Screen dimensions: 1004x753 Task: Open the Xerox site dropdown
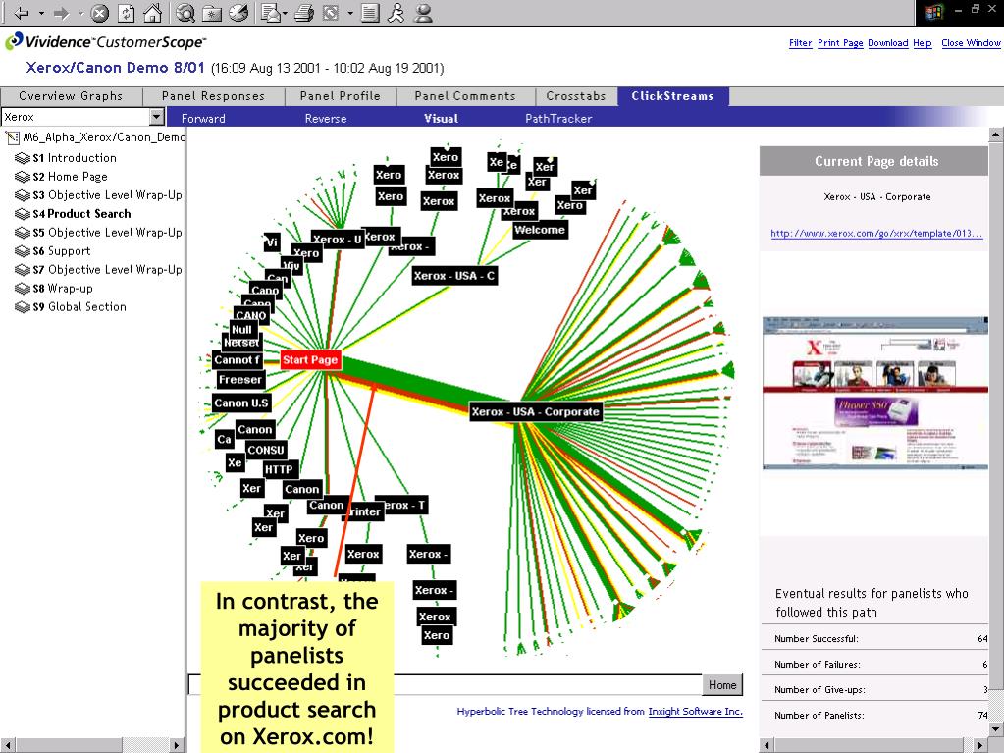tap(157, 117)
